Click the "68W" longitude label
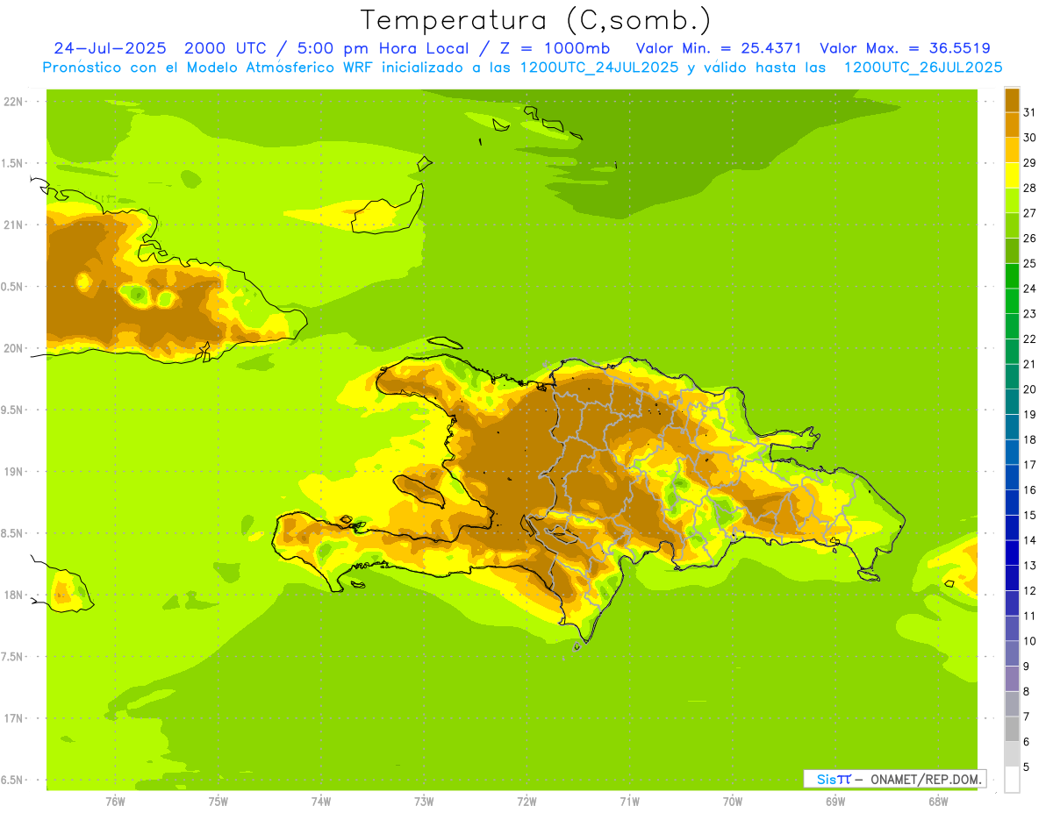The height and width of the screenshot is (813, 1053). click(938, 801)
